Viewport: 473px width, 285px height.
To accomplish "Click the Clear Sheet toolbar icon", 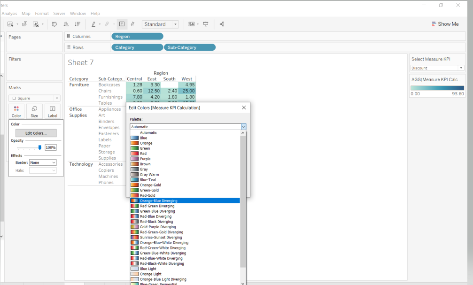I will point(36,24).
